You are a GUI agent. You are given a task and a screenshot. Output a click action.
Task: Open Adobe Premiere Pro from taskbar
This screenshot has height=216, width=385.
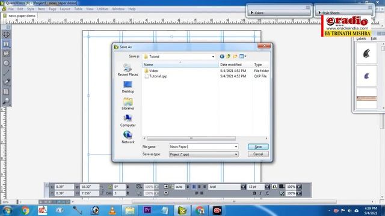(147, 211)
